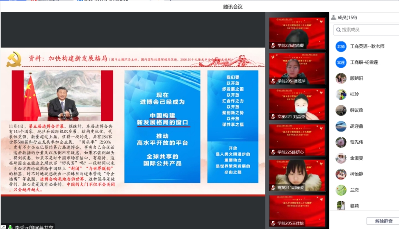
Task: Click the blue 雪莲 avatar icon
Action: tap(341, 63)
